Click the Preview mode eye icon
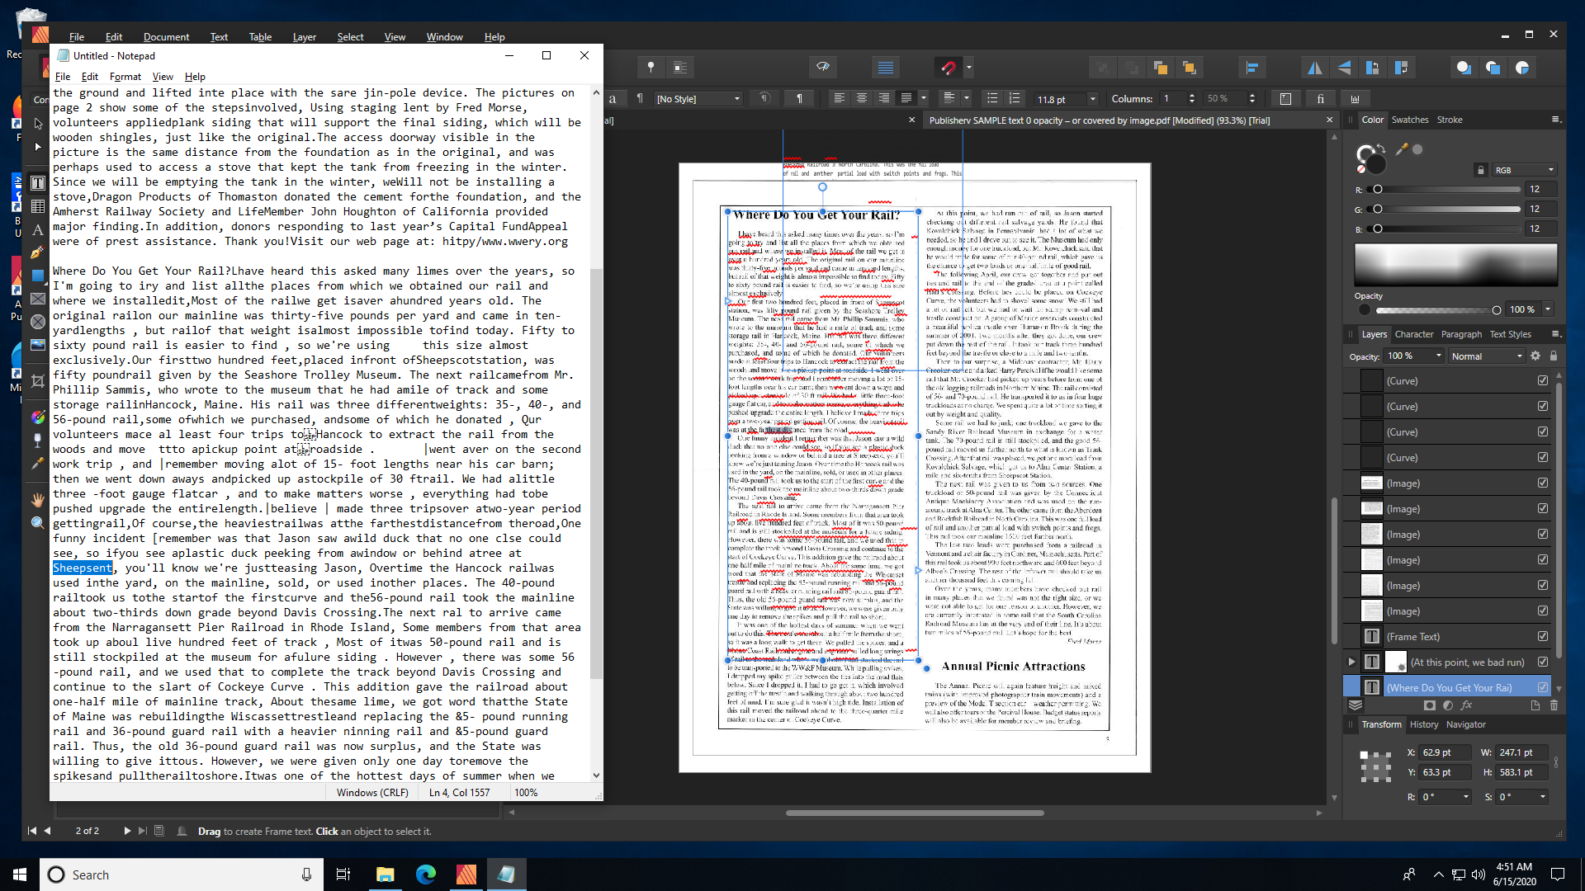The width and height of the screenshot is (1585, 891). pyautogui.click(x=823, y=68)
